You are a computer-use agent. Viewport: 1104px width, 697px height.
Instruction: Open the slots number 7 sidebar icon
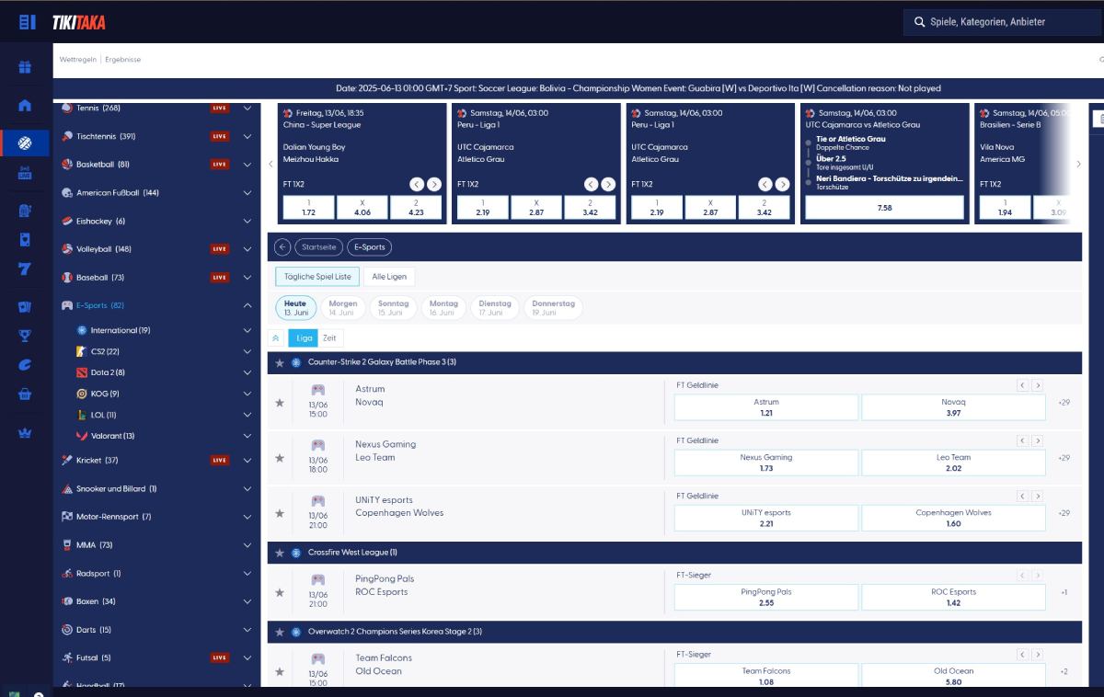coord(25,269)
